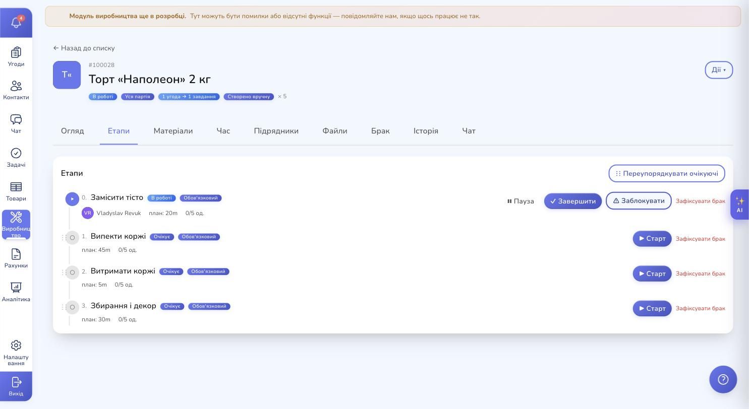Click the title Торт «Наполеон» 2 кг
Image resolution: width=749 pixels, height=409 pixels.
click(x=150, y=79)
